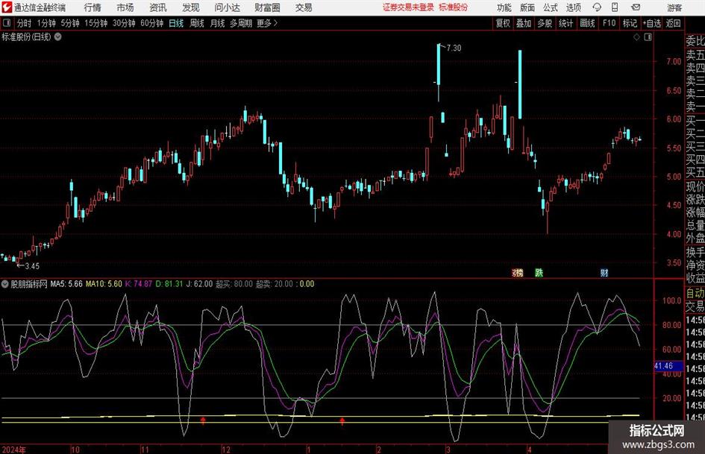Open the 交易 menu in the top bar
Screen dimensions: 705x454
coord(304,7)
